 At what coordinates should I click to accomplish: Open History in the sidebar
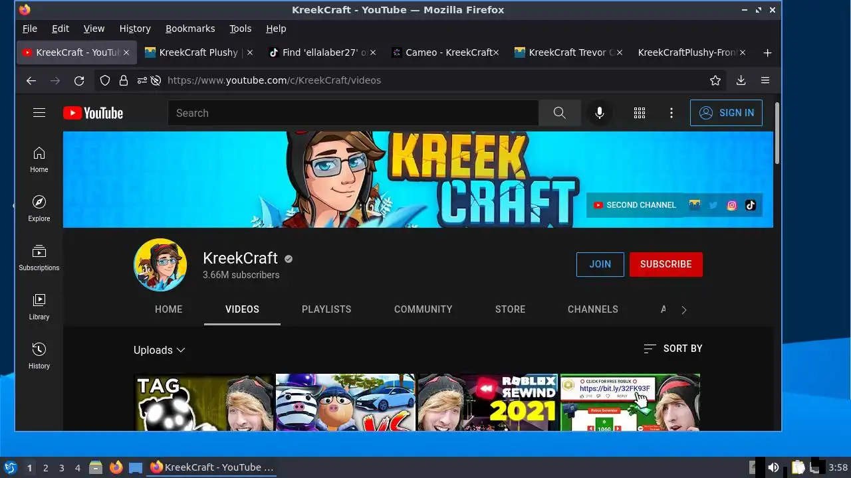39,357
